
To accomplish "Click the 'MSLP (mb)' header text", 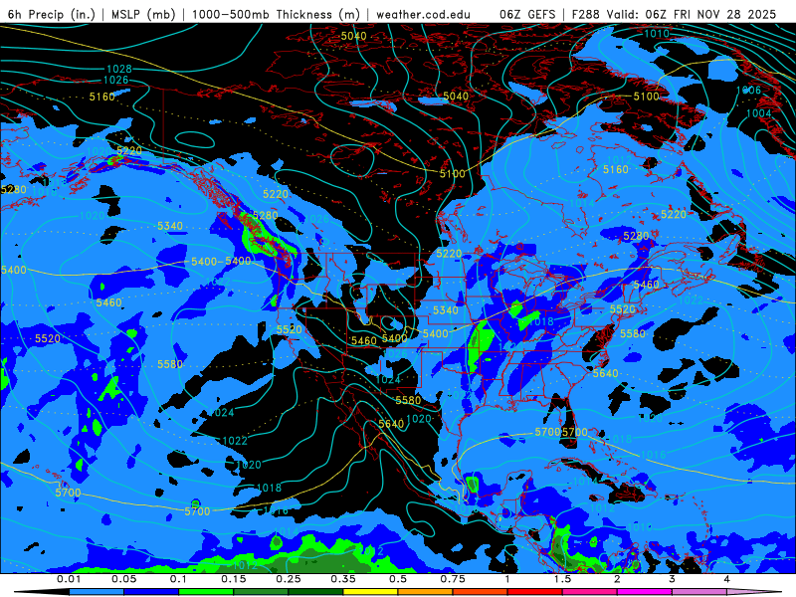I will [142, 14].
